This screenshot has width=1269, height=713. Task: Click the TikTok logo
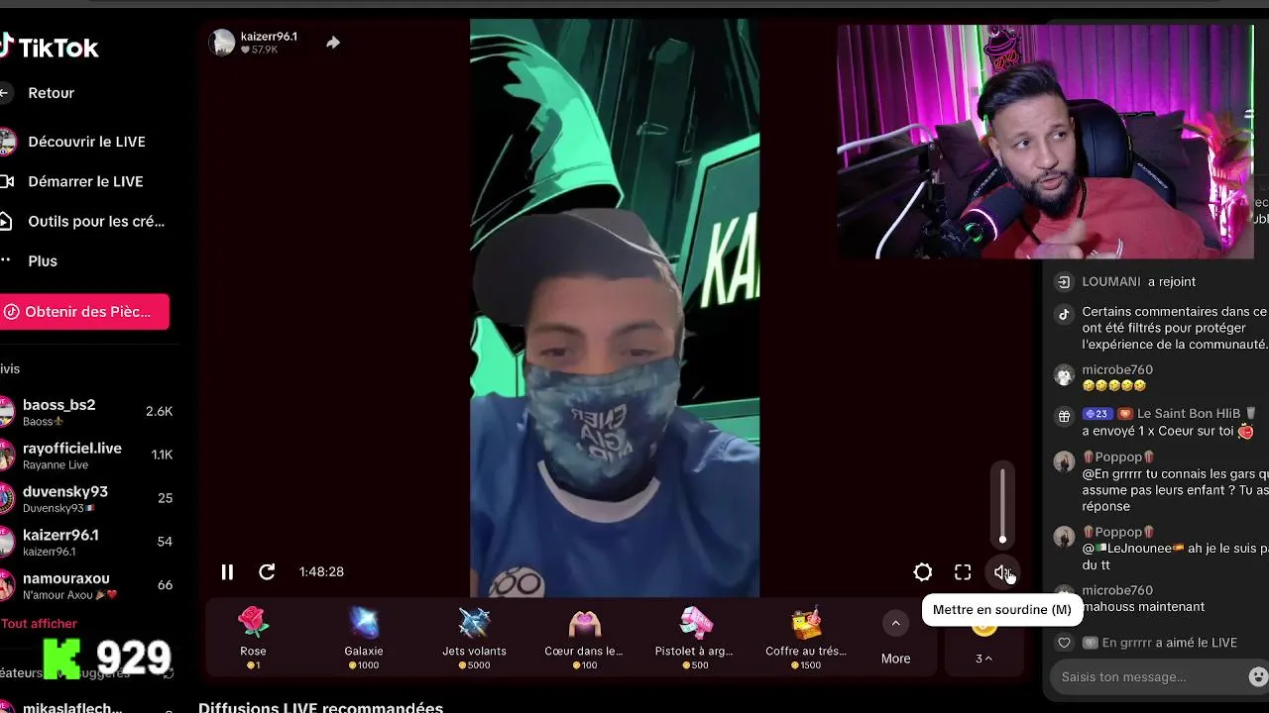pyautogui.click(x=50, y=47)
